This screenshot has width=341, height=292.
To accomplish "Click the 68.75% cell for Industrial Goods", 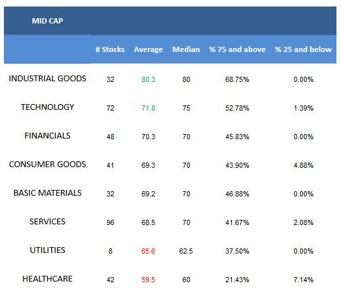I will coord(237,79).
